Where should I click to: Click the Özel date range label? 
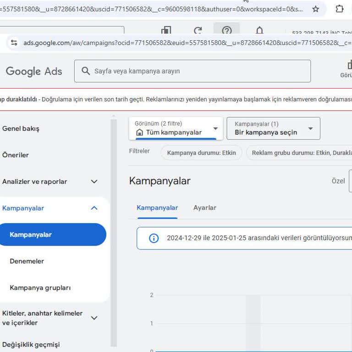click(x=338, y=181)
